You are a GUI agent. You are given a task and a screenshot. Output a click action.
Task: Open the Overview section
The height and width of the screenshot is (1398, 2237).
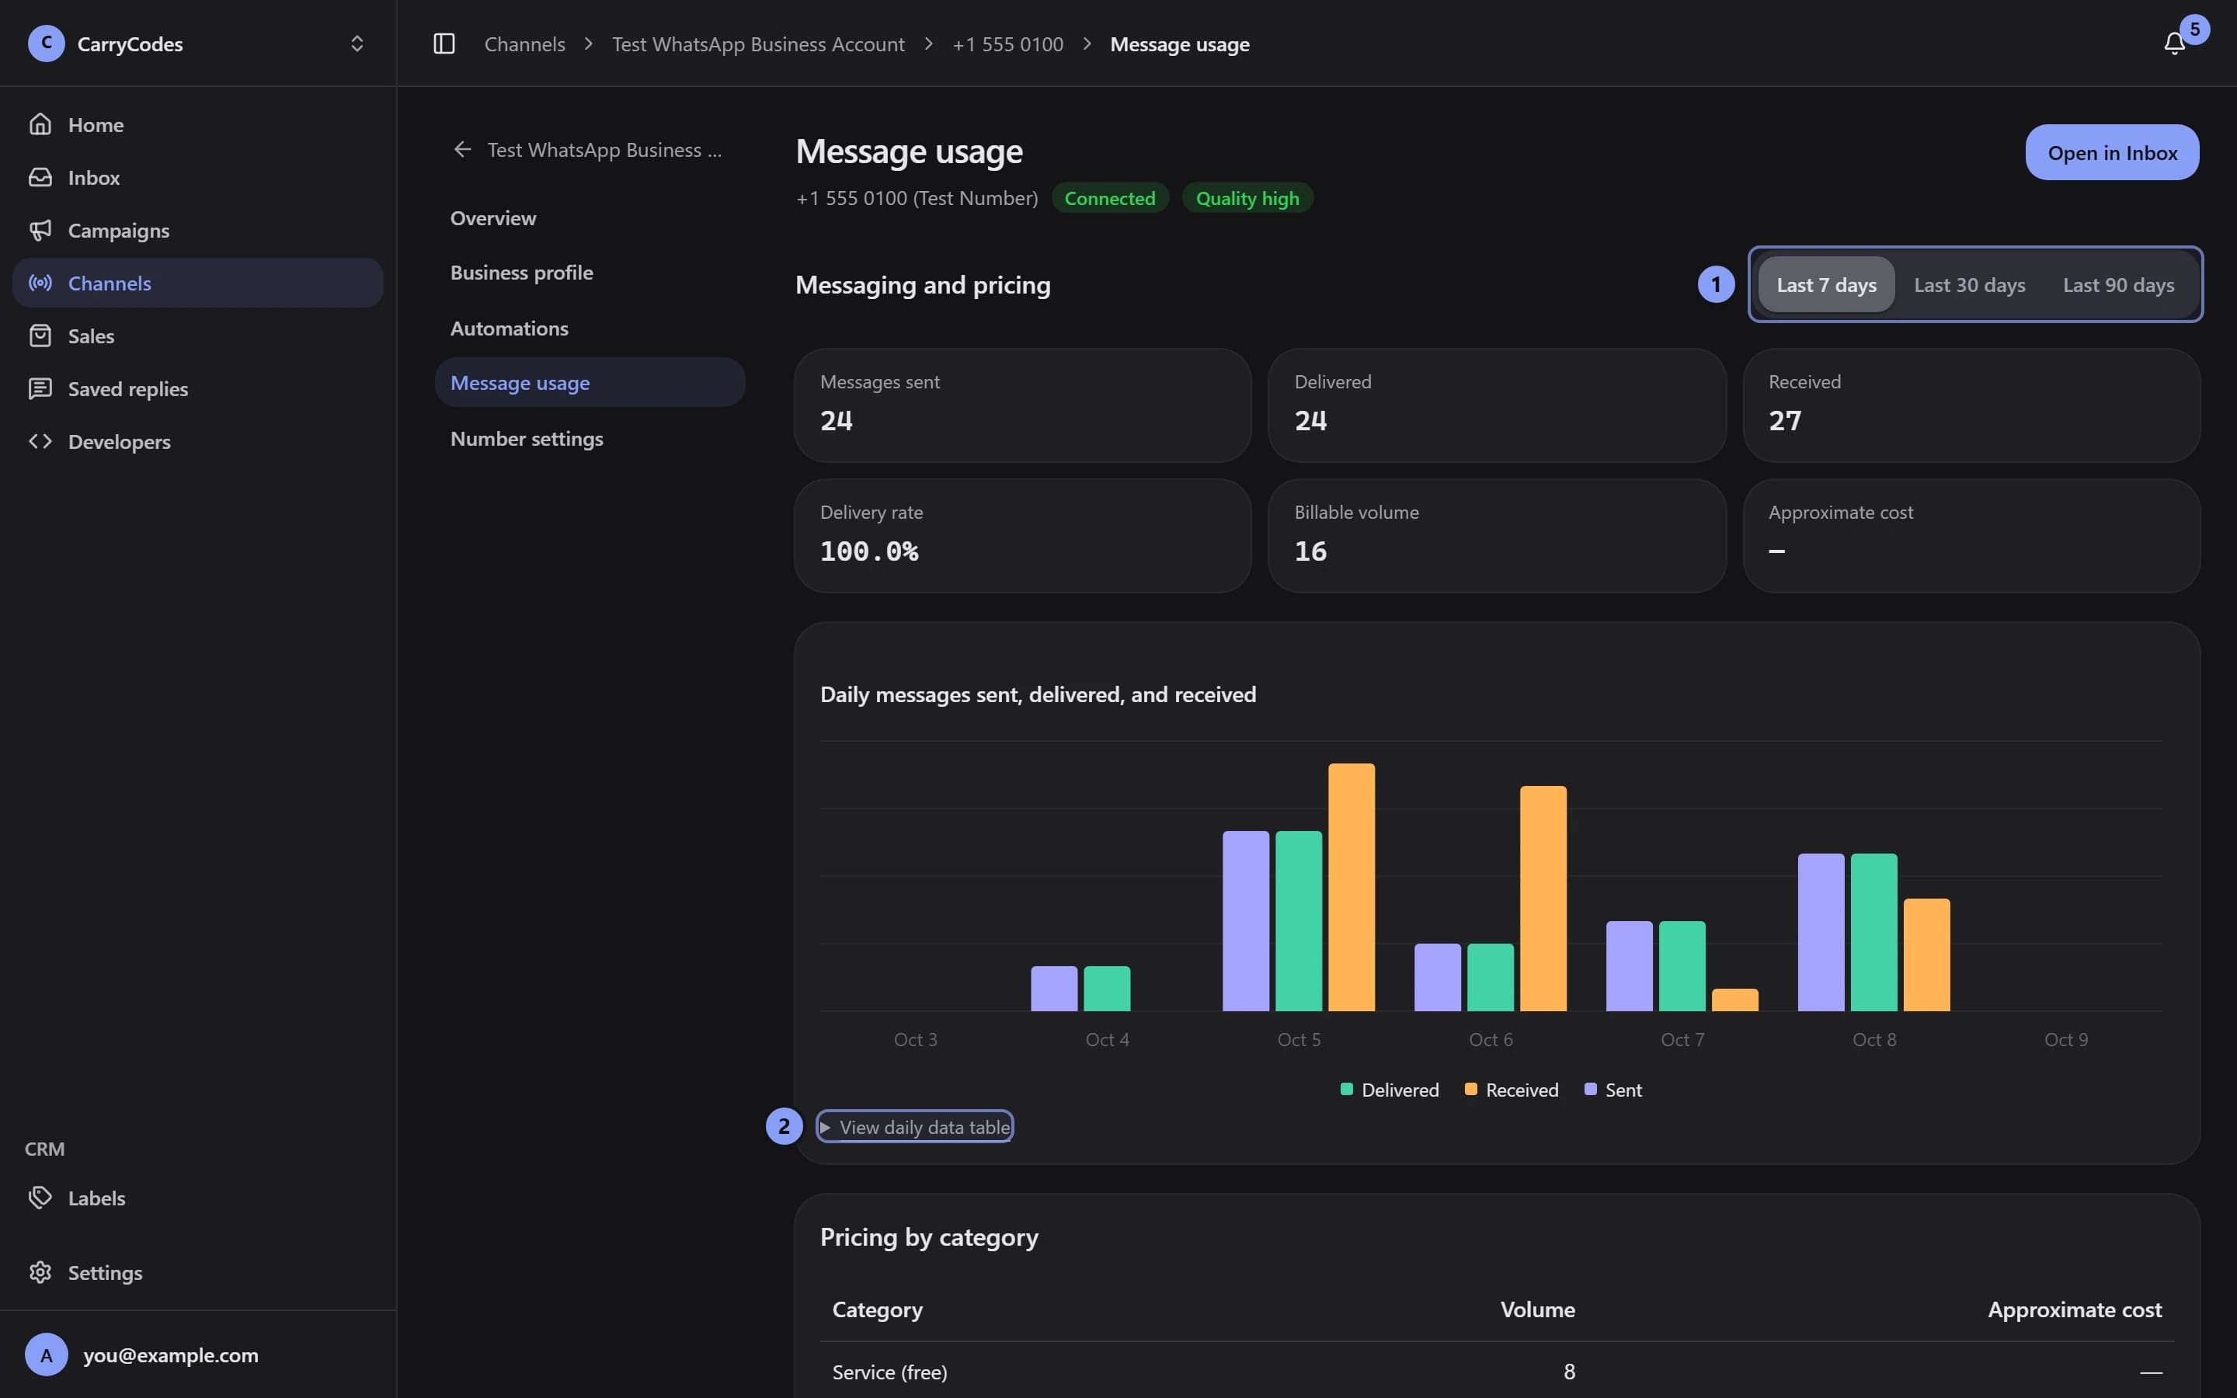pos(590,217)
